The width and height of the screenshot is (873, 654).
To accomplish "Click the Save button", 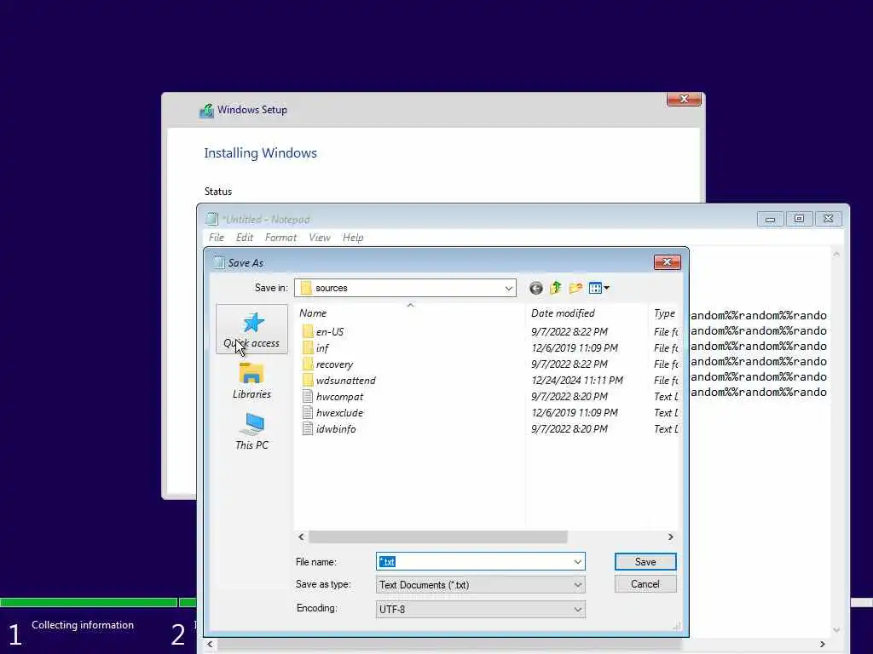I will [x=645, y=562].
